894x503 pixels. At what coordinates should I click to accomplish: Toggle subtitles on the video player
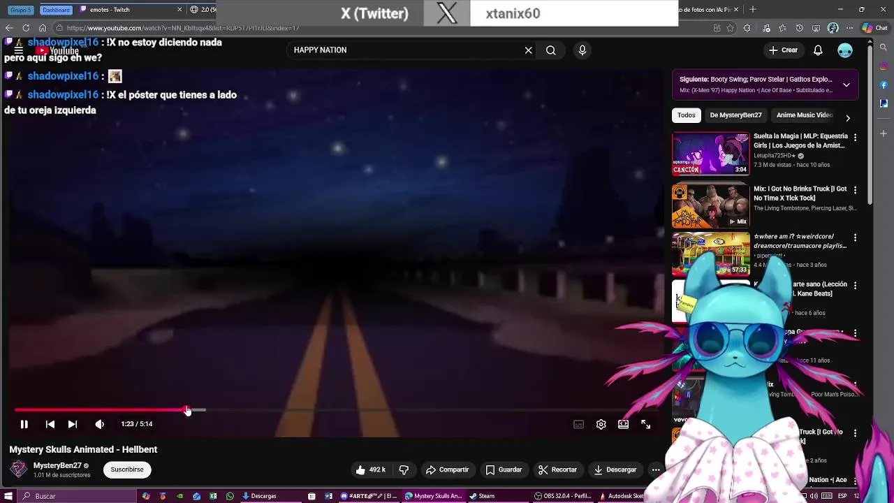tap(579, 424)
